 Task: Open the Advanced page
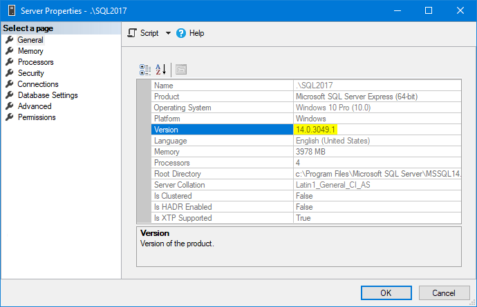[35, 106]
